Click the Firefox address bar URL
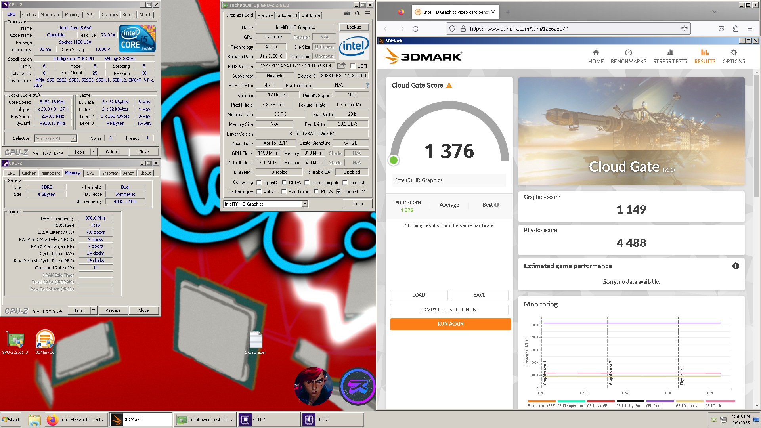Screen dimensions: 761x428 click(x=518, y=29)
